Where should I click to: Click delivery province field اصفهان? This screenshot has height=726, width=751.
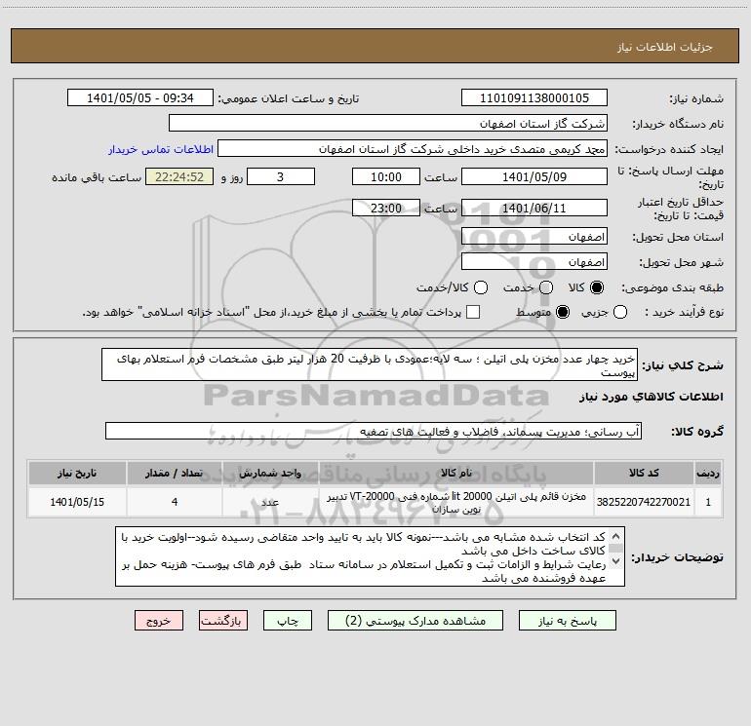pos(534,236)
